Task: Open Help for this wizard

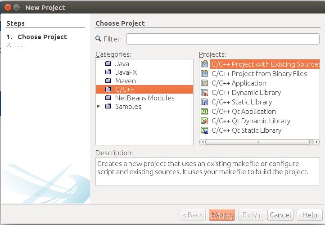Action: 309,215
